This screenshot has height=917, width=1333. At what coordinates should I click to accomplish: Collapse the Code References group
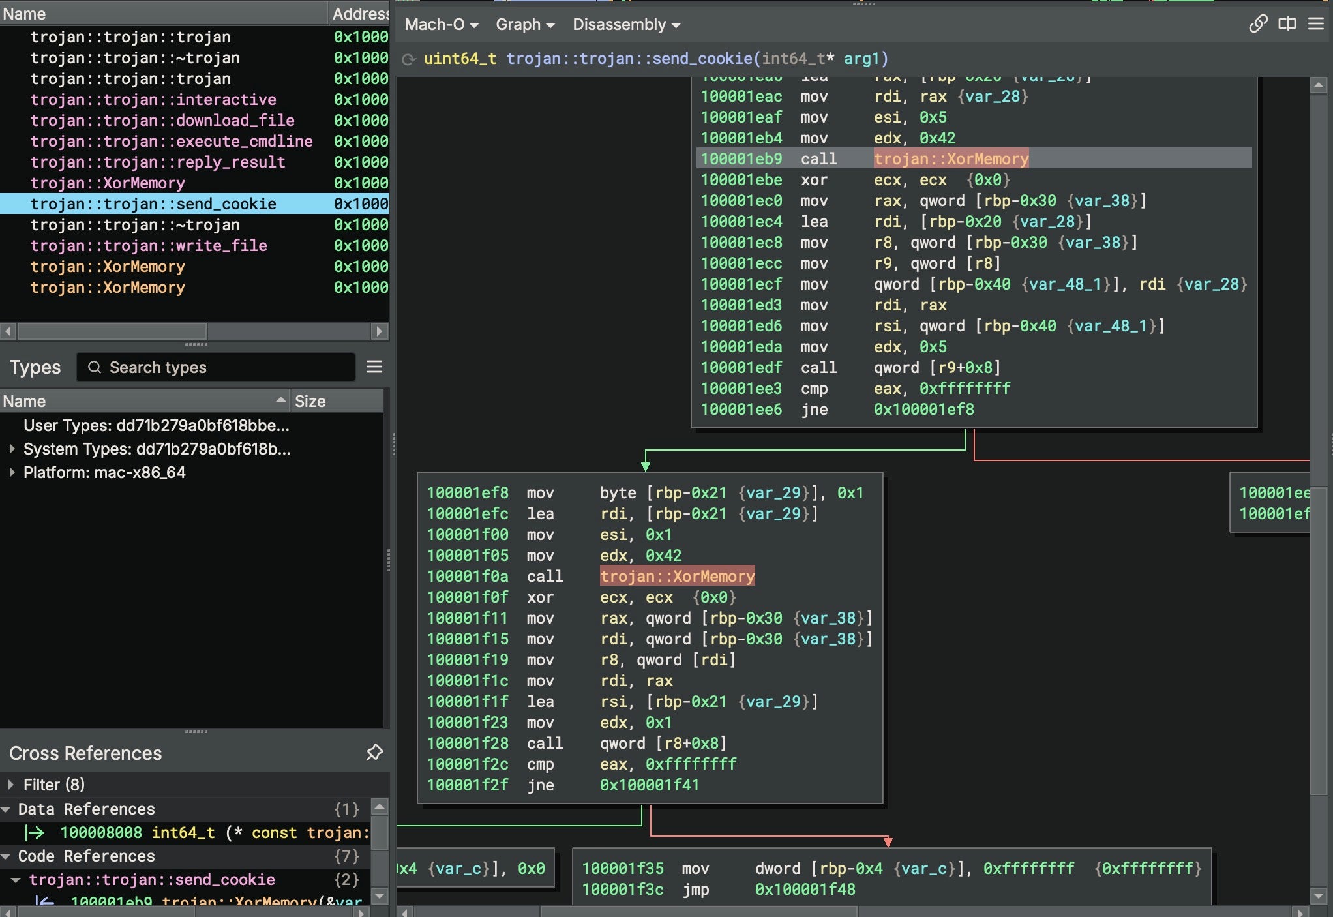pos(6,856)
